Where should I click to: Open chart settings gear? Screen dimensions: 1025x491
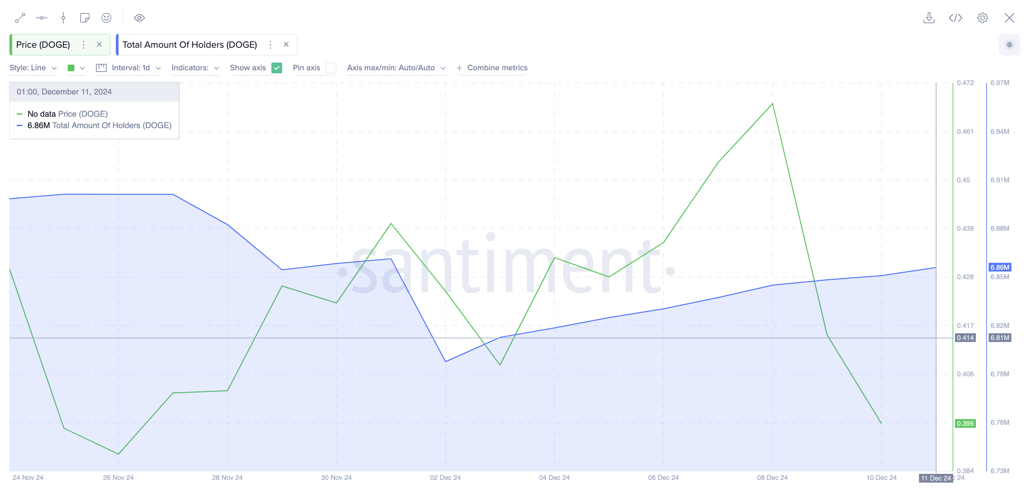coord(982,18)
